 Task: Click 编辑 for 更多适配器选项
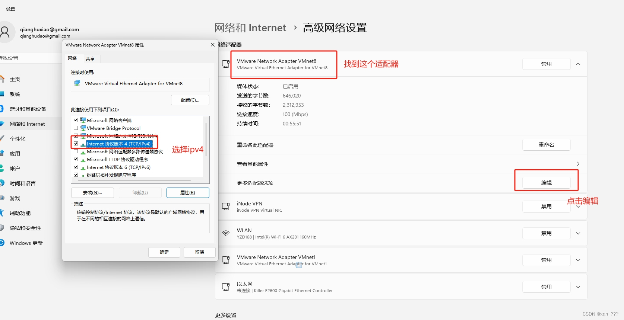[x=547, y=183]
